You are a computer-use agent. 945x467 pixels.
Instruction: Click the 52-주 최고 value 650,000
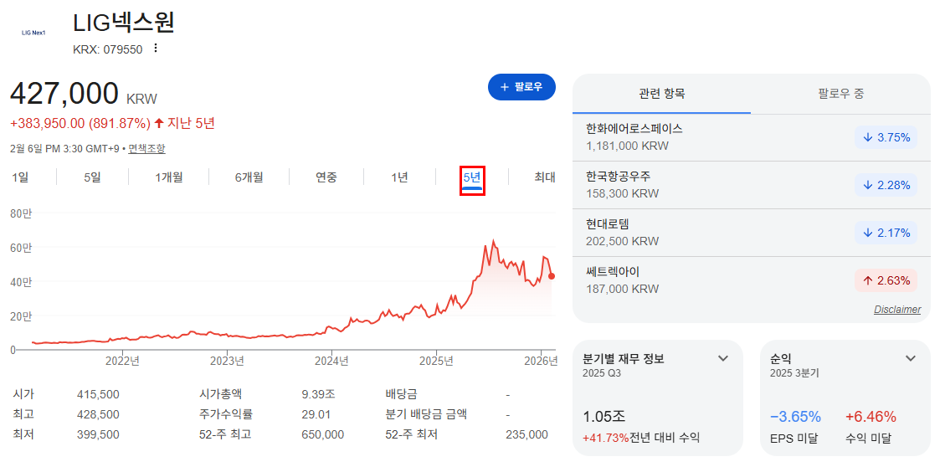[322, 434]
